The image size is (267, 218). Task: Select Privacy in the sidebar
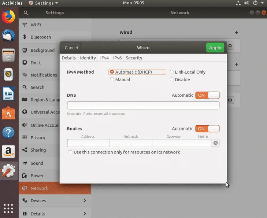(x=39, y=138)
